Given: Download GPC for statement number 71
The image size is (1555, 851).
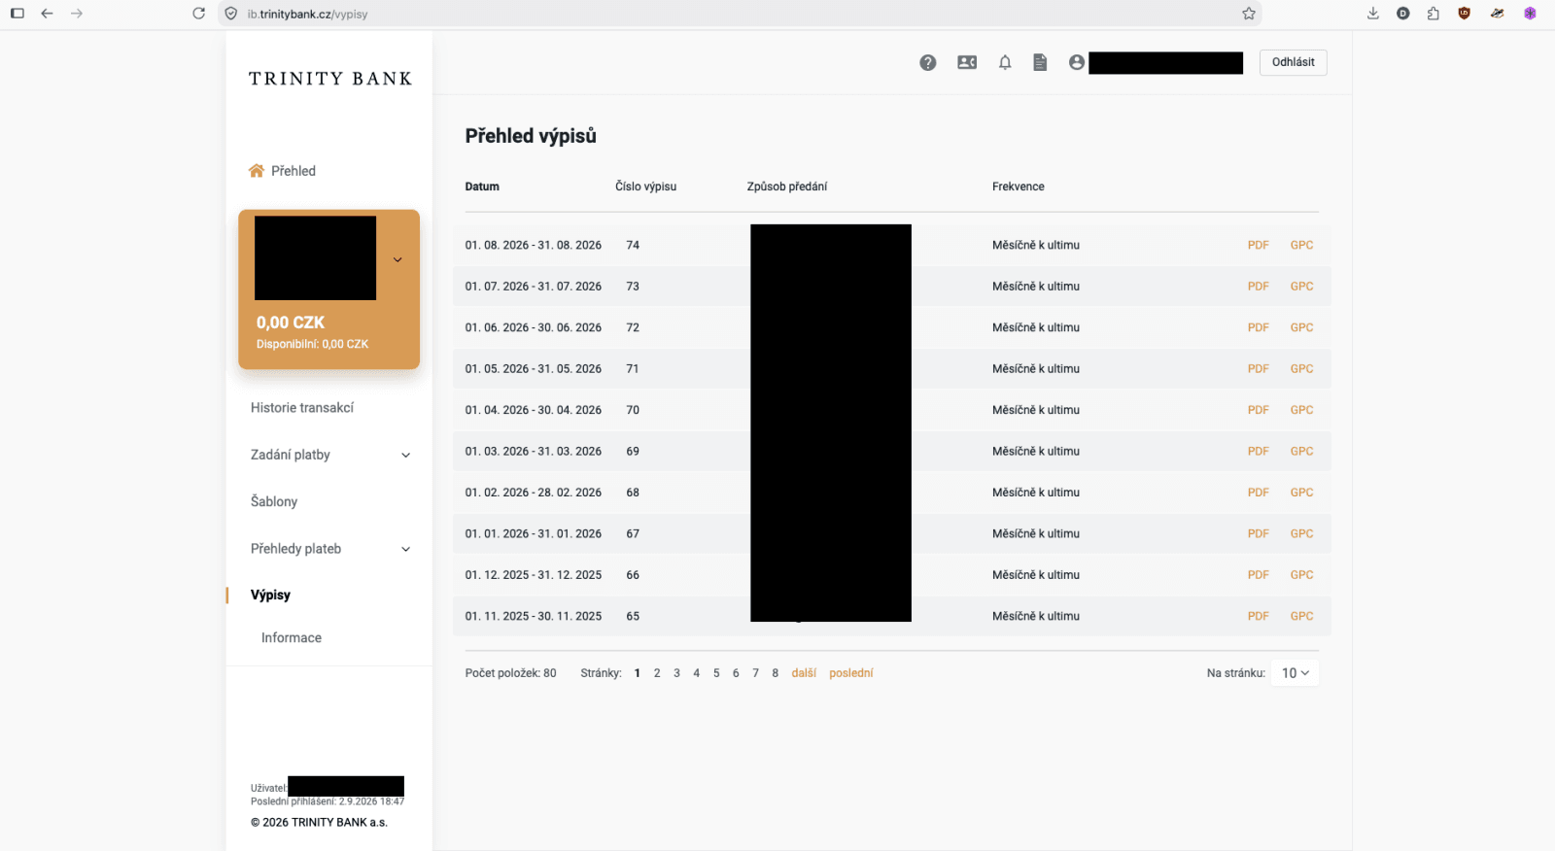Looking at the screenshot, I should coord(1302,369).
